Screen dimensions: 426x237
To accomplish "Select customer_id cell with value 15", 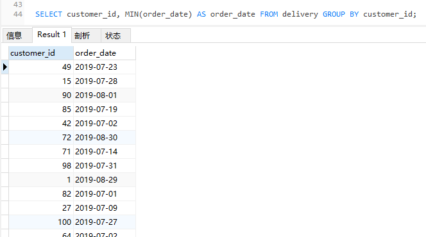I will pyautogui.click(x=41, y=81).
